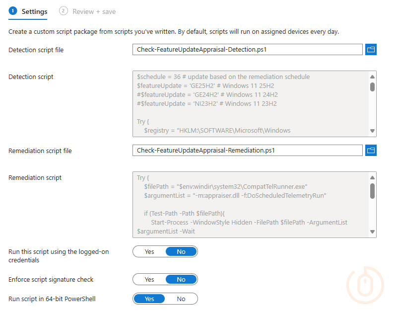The image size is (397, 317).
Task: Set logged-on credentials option to Yes
Action: [149, 252]
